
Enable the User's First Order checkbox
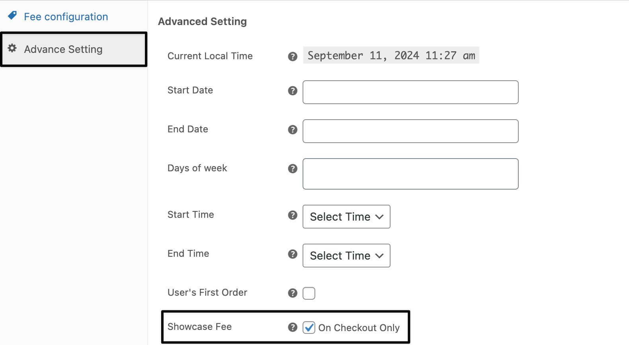pos(309,293)
